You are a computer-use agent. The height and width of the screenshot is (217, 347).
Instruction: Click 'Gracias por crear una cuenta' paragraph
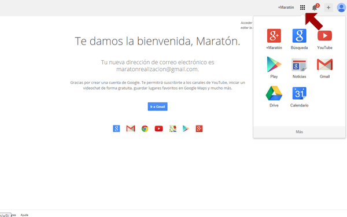pyautogui.click(x=157, y=85)
